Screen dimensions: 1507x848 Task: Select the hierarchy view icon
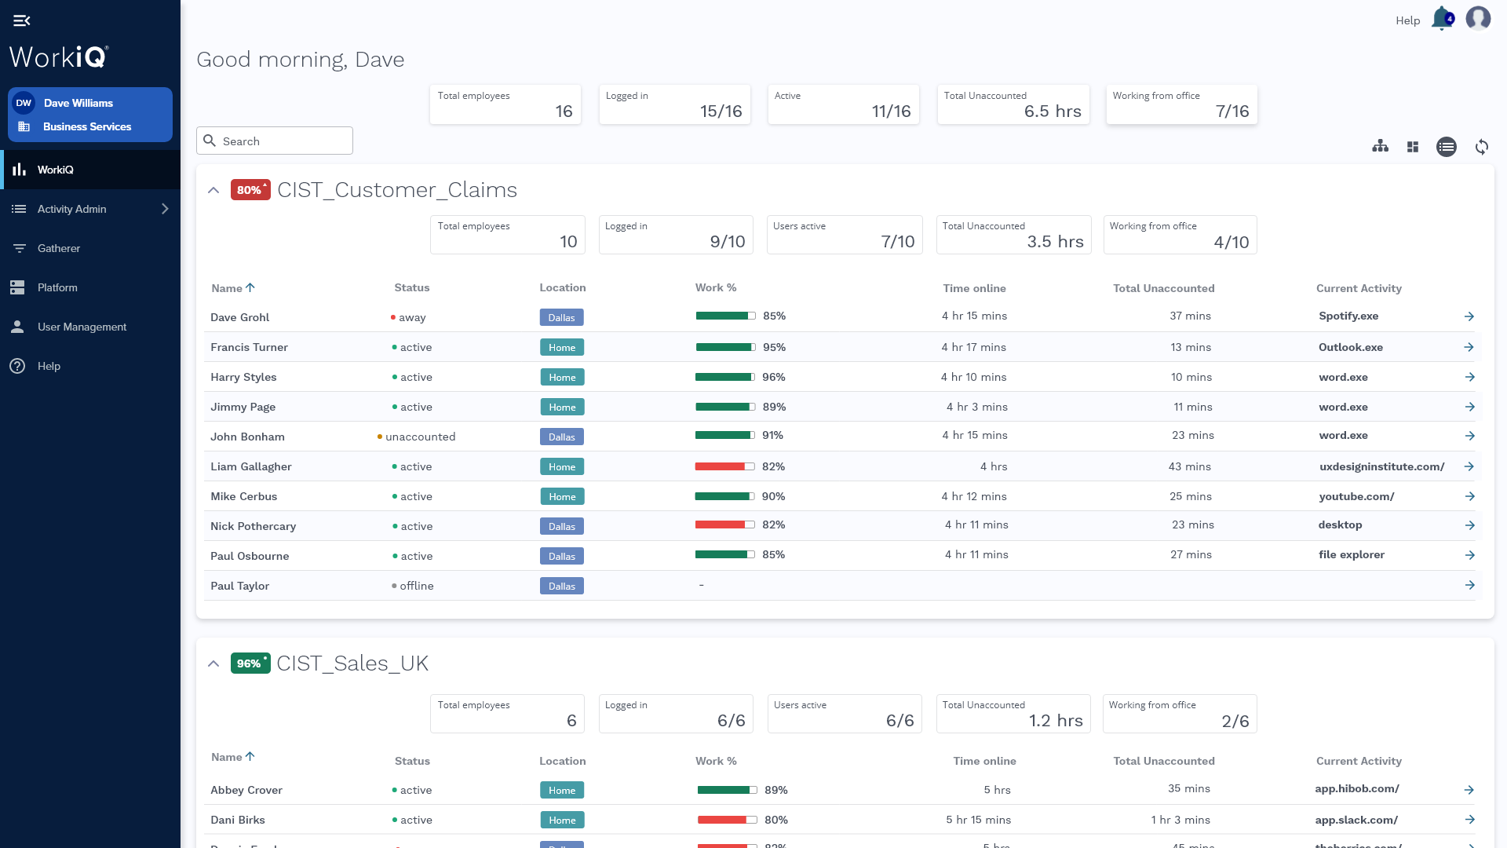pyautogui.click(x=1381, y=147)
